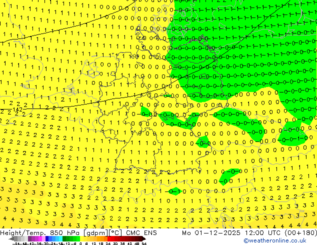The image size is (317, 245).
Task: Click the bright green legend swatch
Action: tap(78, 239)
